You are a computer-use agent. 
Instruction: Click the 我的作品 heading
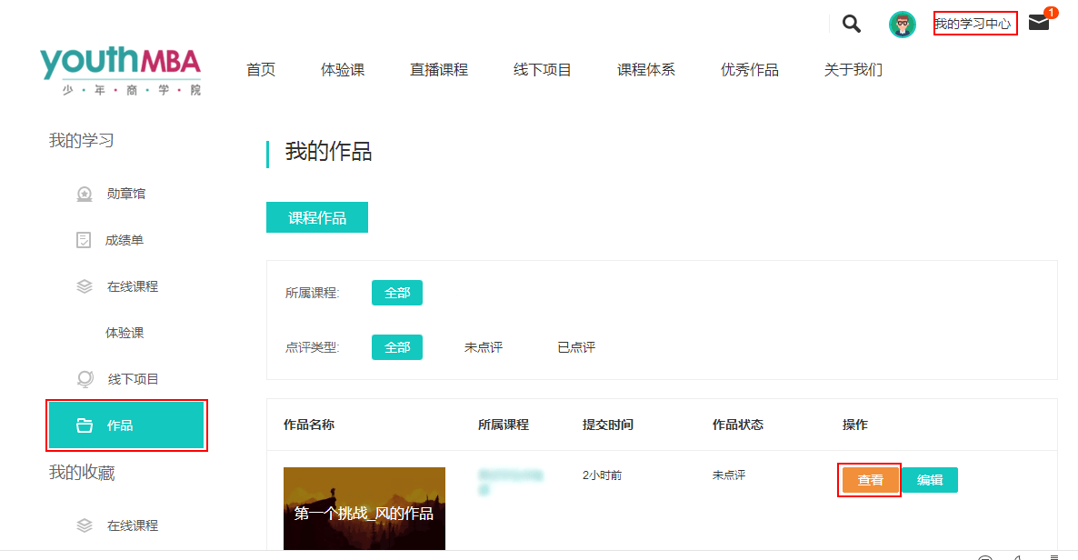329,151
